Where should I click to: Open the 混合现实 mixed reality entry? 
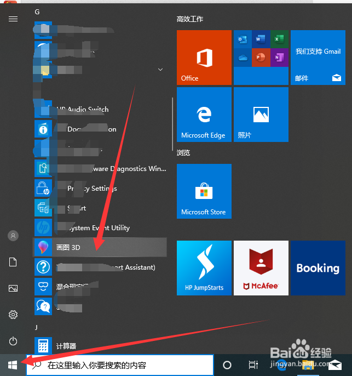point(100,287)
